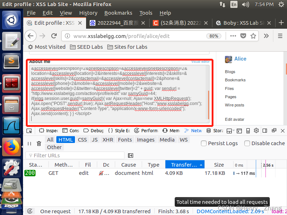Open the file manager in the launcher
Screen dimensions: 287x215
11,105
